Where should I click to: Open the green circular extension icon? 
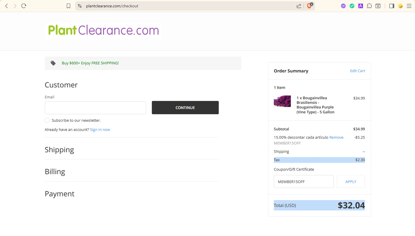click(352, 6)
